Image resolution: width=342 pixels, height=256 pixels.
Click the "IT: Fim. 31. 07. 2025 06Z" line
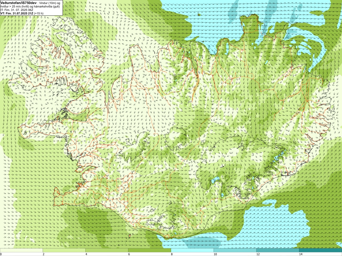pos(17,10)
